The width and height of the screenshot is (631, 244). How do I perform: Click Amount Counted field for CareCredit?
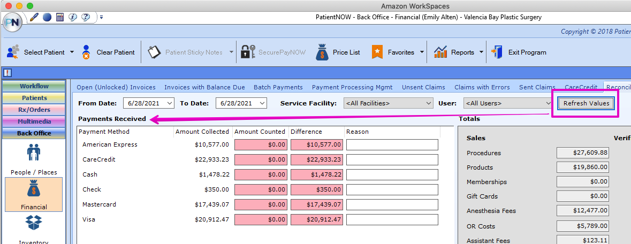[x=261, y=159]
